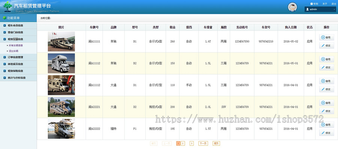Click 停用 for vehicle 闽A22221
Screen dimensions: 338x149
point(326,103)
